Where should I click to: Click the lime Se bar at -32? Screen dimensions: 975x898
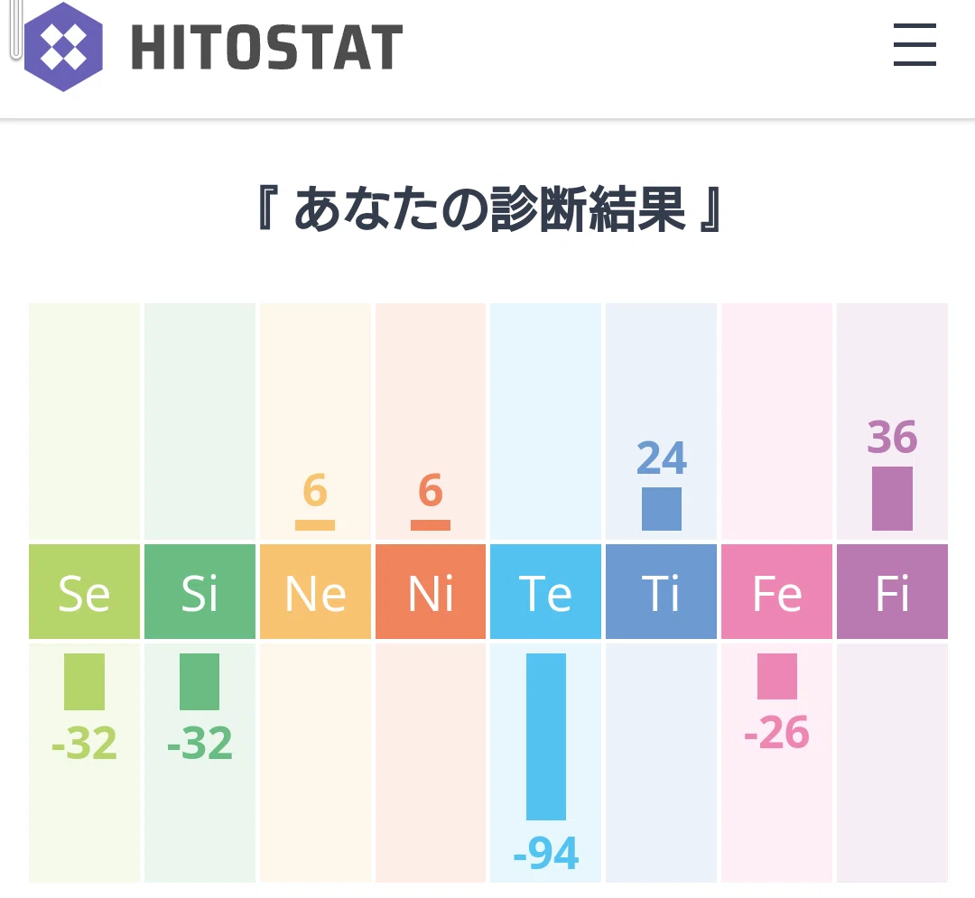[85, 681]
